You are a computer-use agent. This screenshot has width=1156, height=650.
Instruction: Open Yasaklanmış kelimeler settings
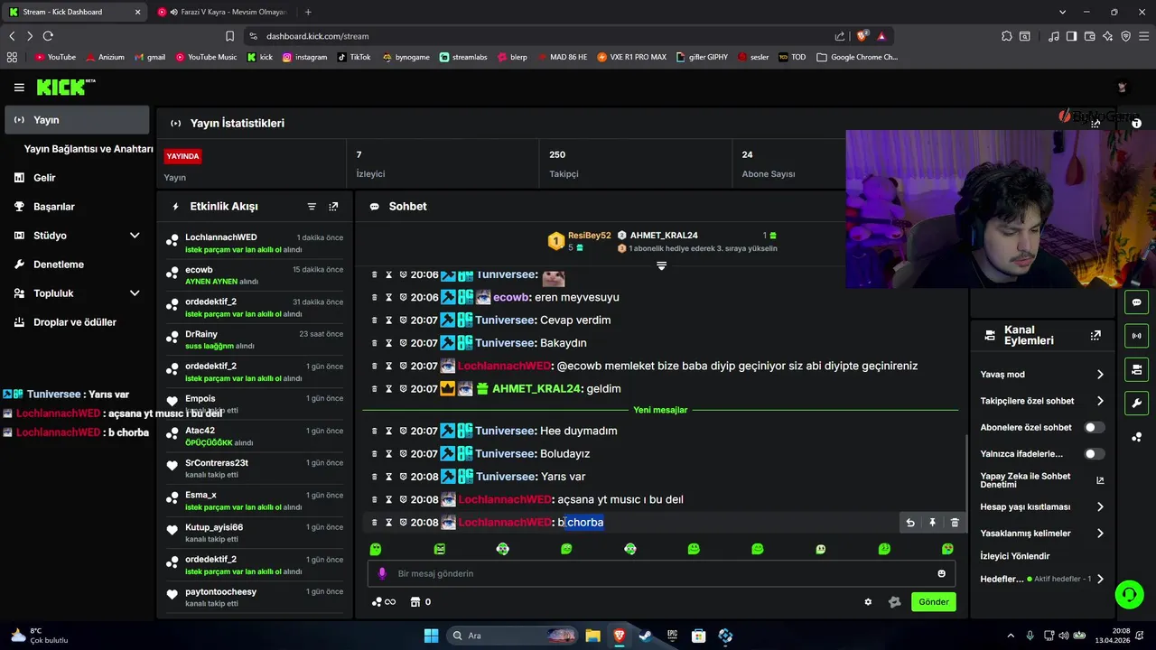point(1042,534)
